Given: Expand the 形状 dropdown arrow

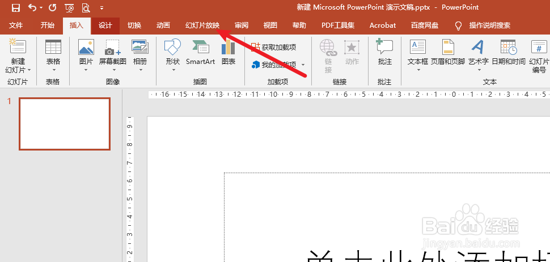Looking at the screenshot, I should (173, 70).
